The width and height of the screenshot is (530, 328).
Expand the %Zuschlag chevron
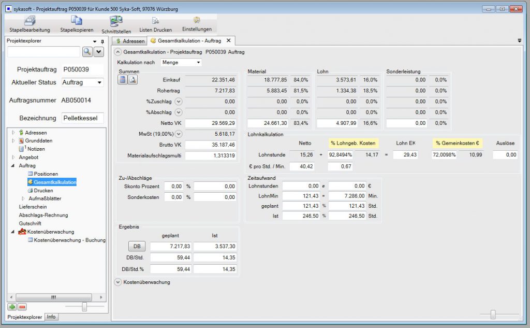coord(179,101)
